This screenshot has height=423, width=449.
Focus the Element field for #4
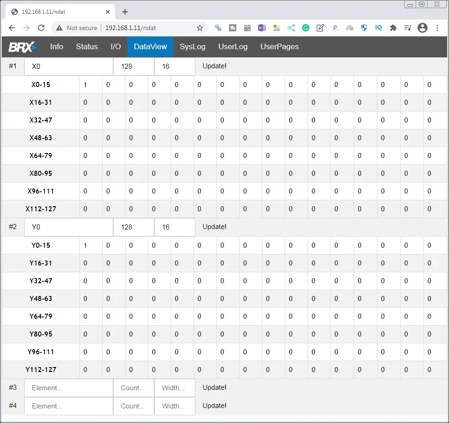[69, 406]
